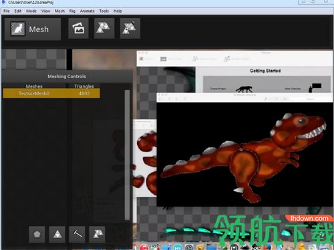334x250 pixels.
Task: Open the Mesh menu in menu bar
Action: pyautogui.click(x=59, y=11)
